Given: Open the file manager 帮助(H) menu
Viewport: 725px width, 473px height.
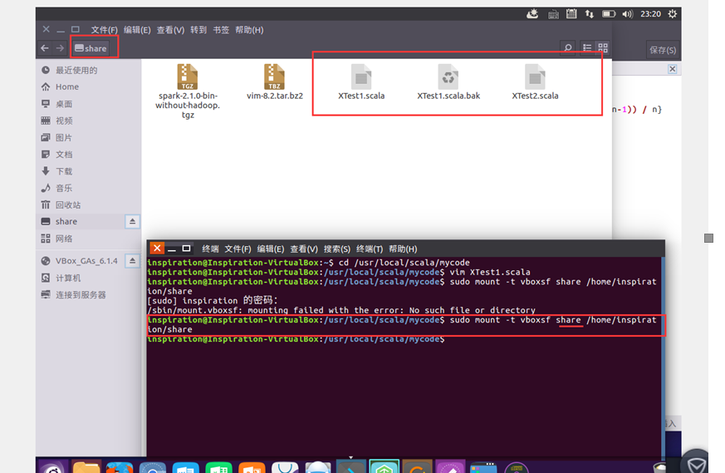Looking at the screenshot, I should click(249, 30).
